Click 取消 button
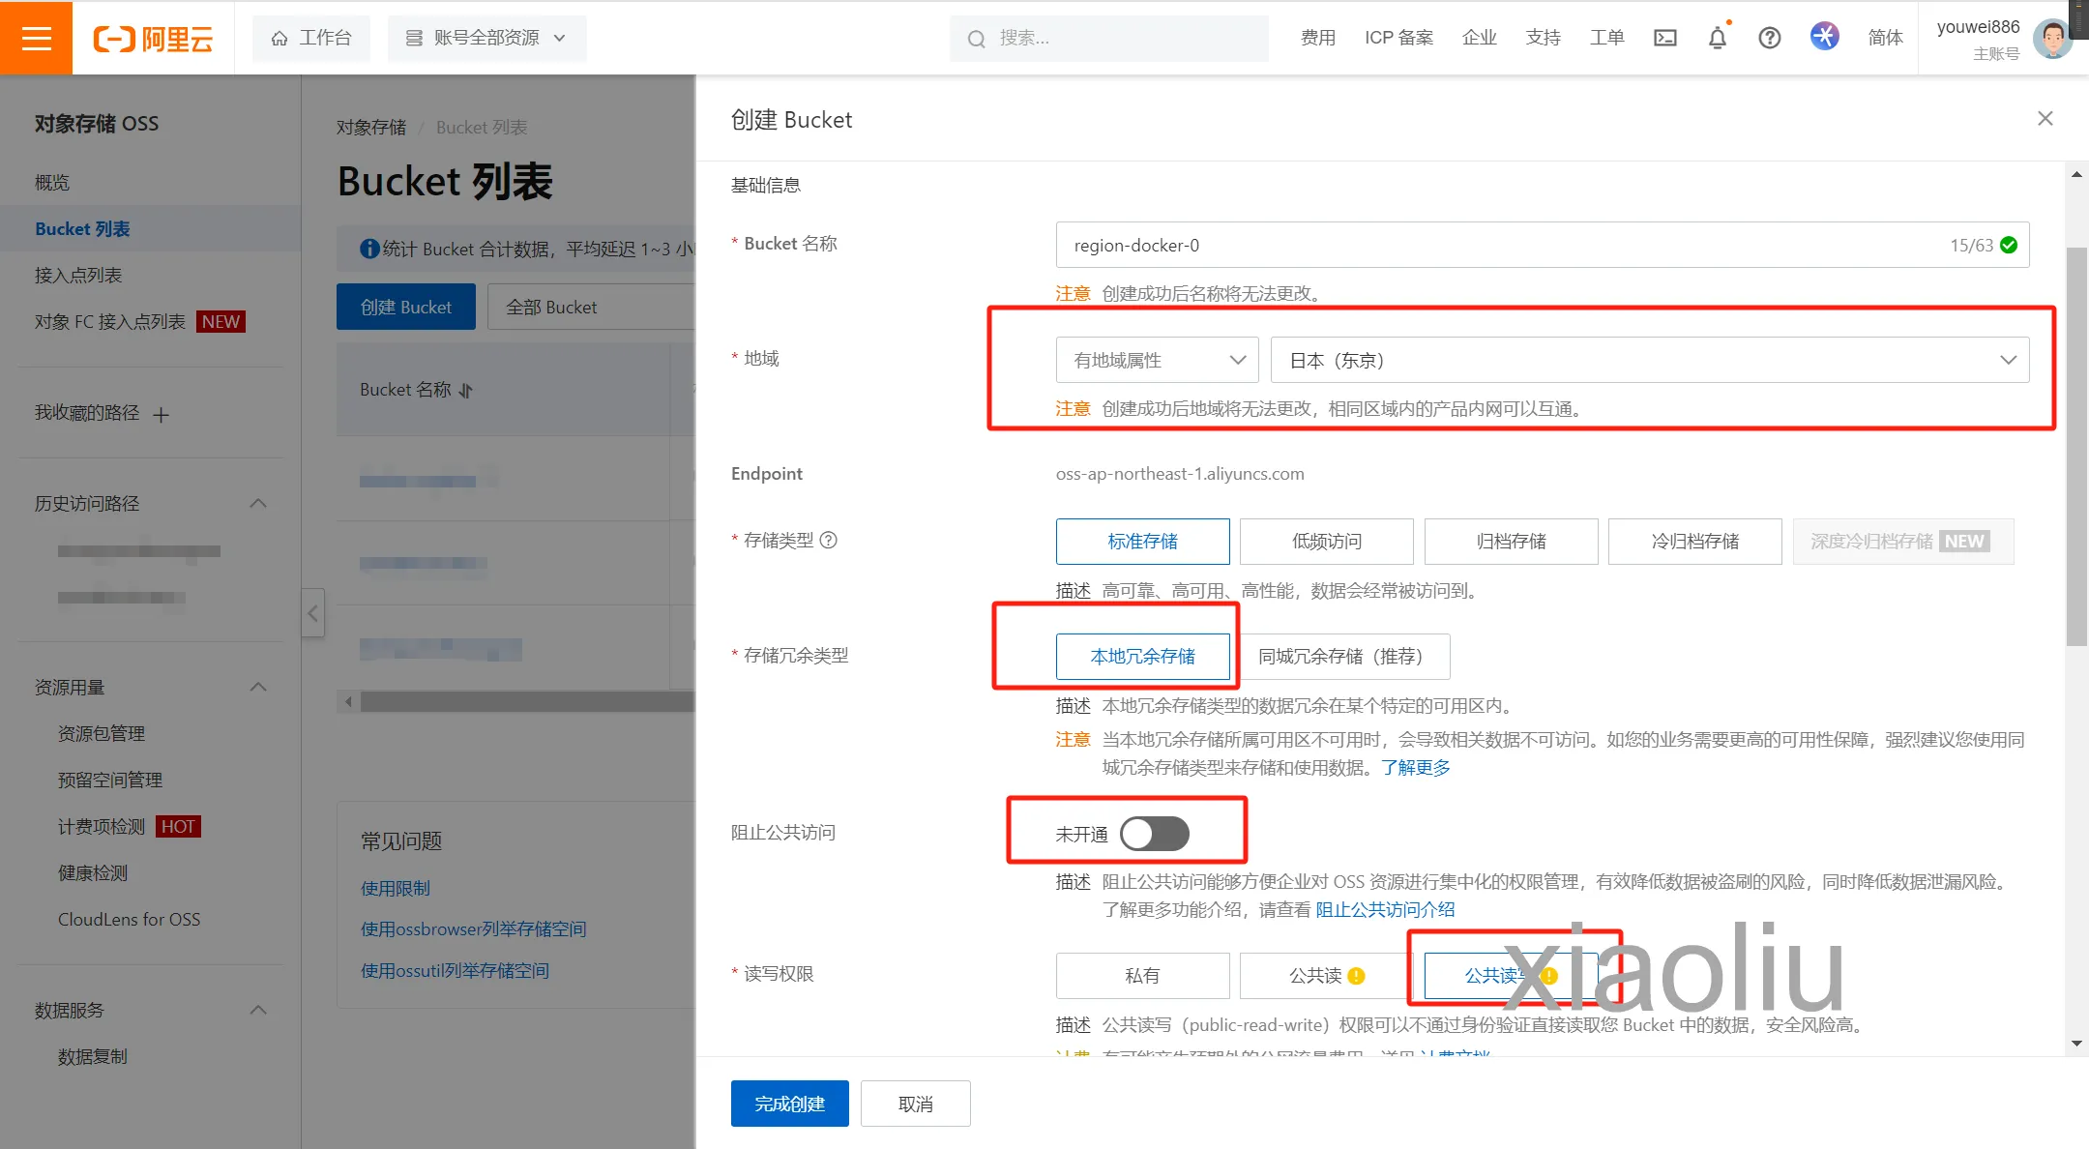The width and height of the screenshot is (2089, 1149). 915,1104
